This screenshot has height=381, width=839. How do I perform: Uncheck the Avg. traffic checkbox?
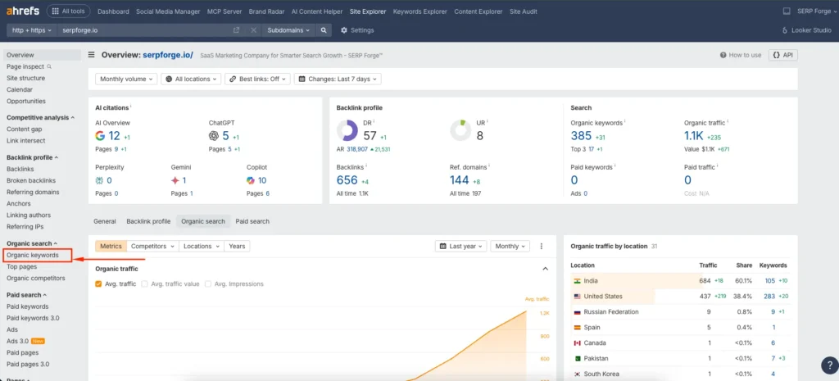click(99, 284)
